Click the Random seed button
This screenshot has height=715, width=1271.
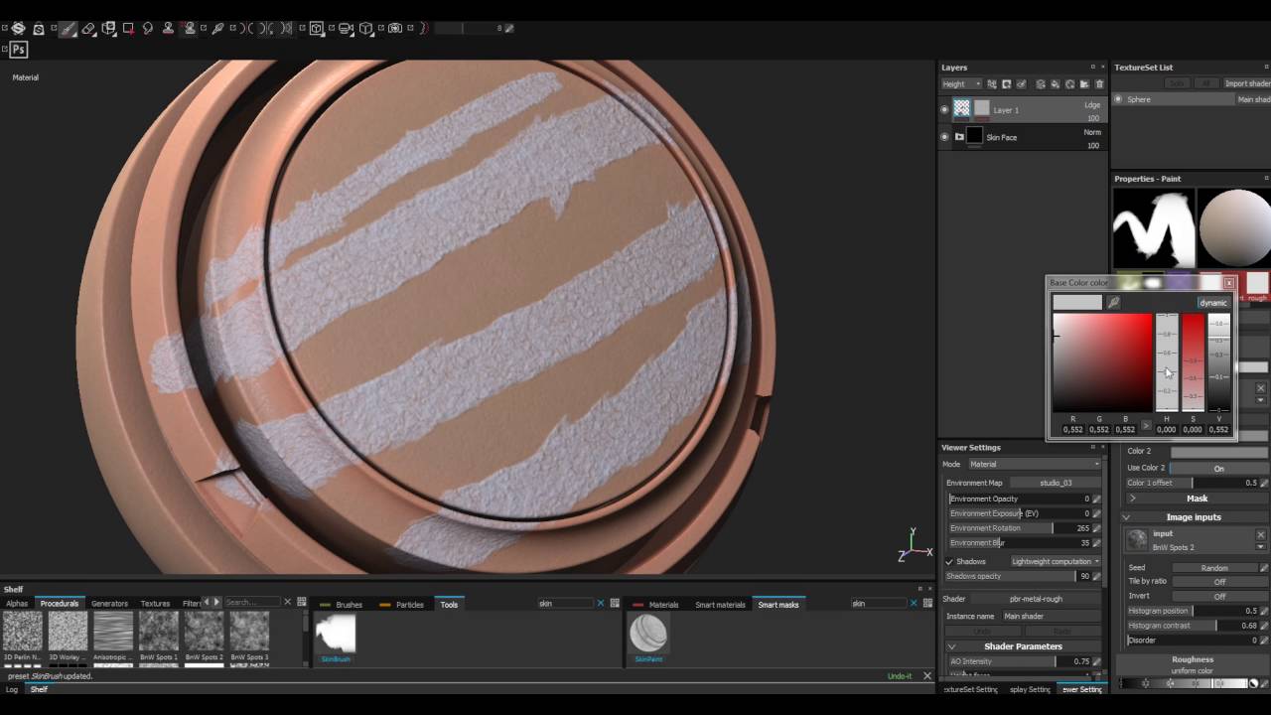1214,568
